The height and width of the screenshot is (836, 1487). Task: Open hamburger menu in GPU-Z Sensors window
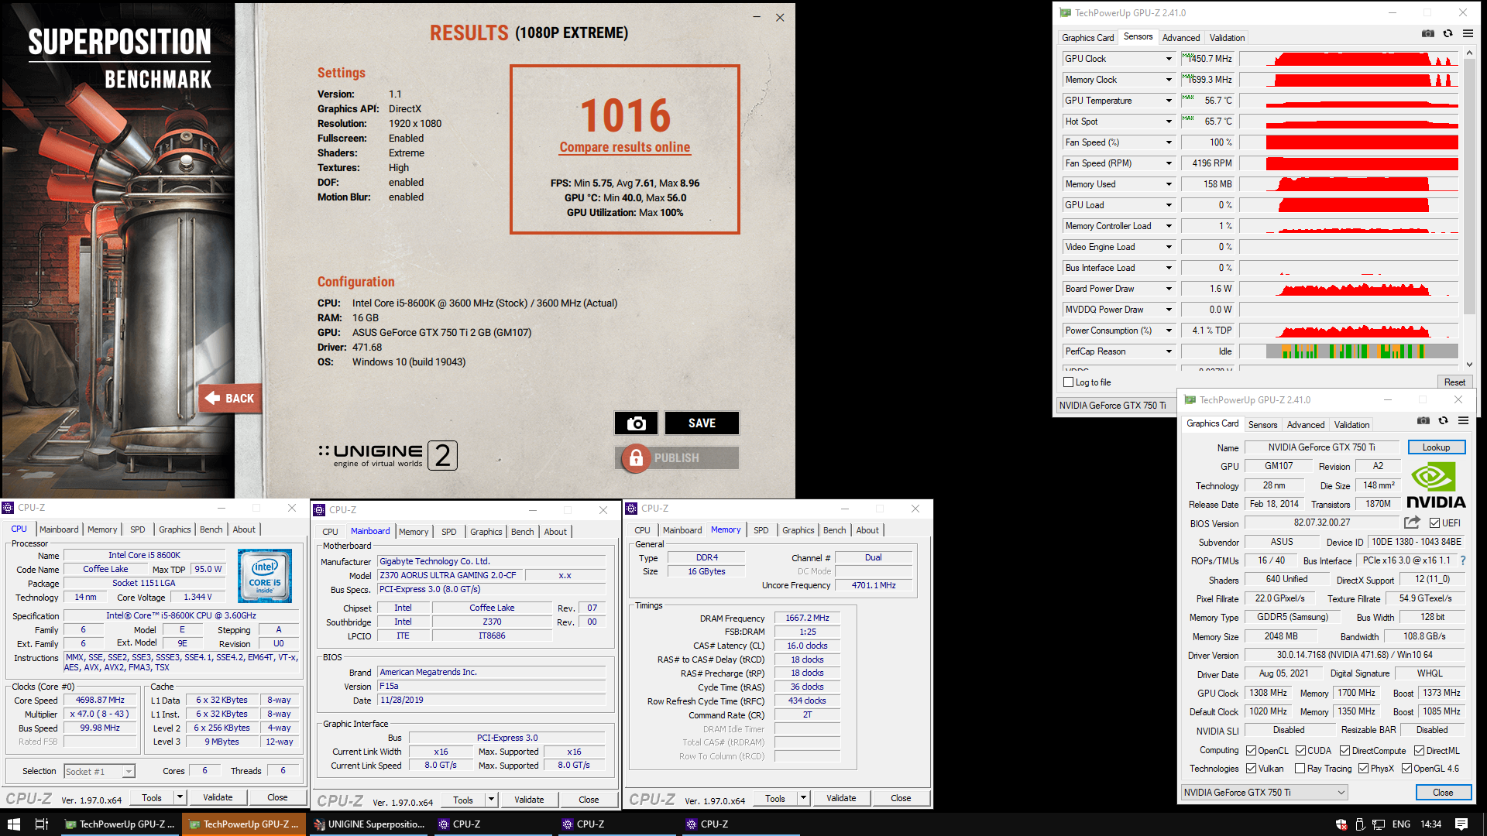coord(1468,34)
